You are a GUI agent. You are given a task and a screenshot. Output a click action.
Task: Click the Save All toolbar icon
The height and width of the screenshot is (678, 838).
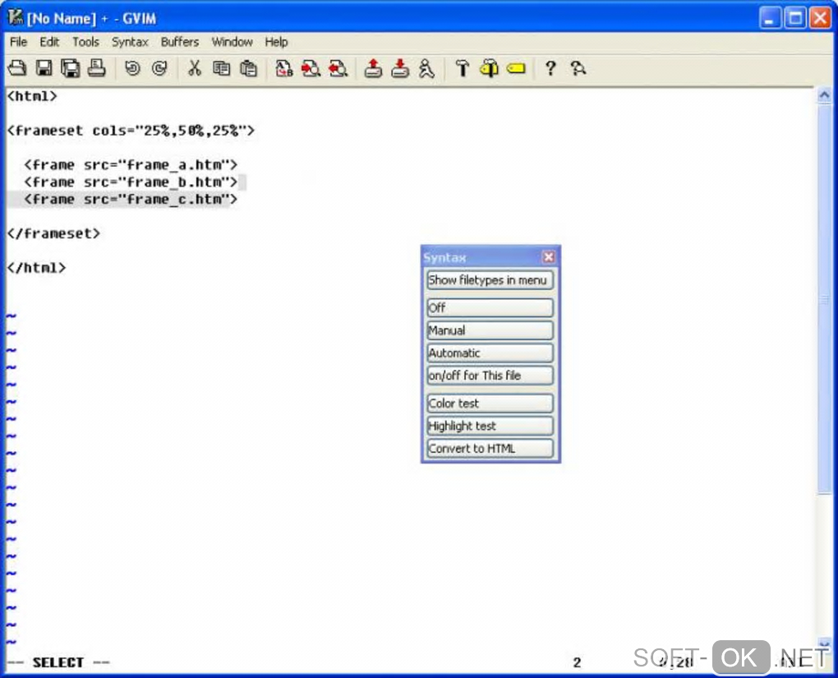click(x=70, y=68)
